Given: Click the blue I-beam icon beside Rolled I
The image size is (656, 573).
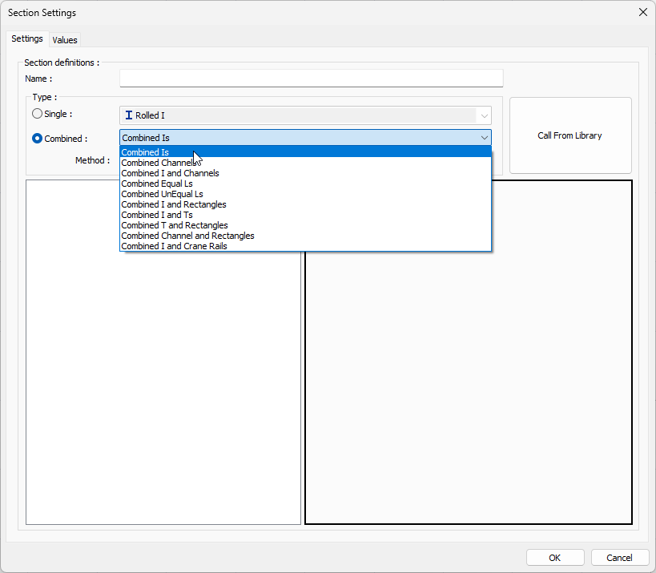Looking at the screenshot, I should click(130, 113).
